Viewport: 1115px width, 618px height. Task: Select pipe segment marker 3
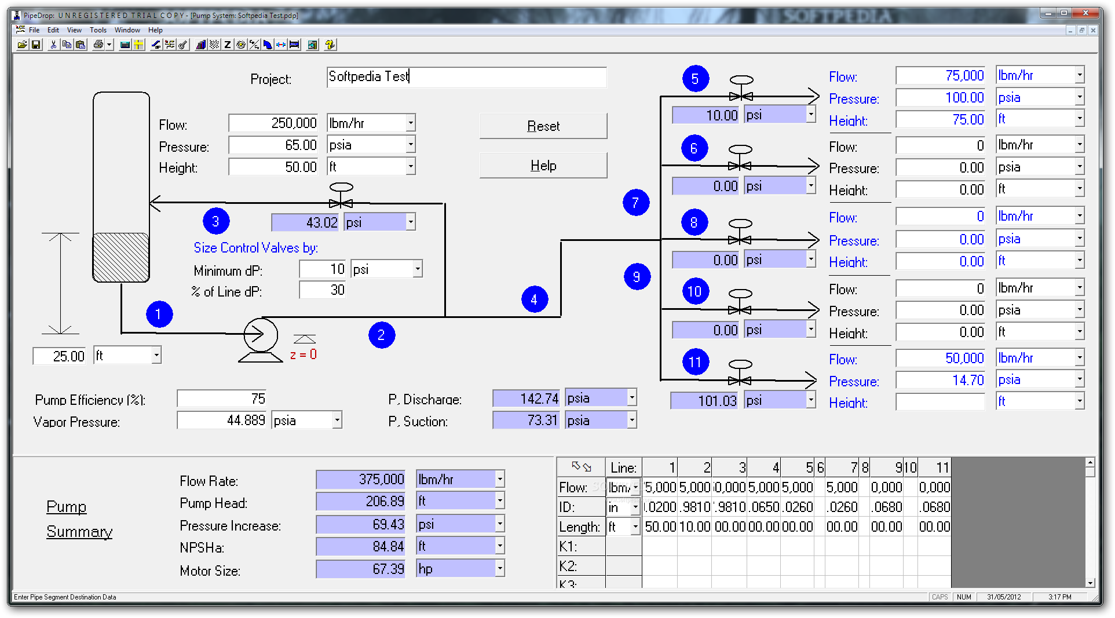tap(216, 221)
